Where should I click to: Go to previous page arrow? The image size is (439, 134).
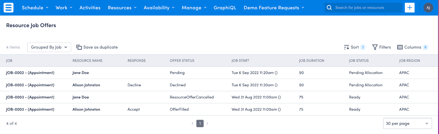[x=193, y=123]
